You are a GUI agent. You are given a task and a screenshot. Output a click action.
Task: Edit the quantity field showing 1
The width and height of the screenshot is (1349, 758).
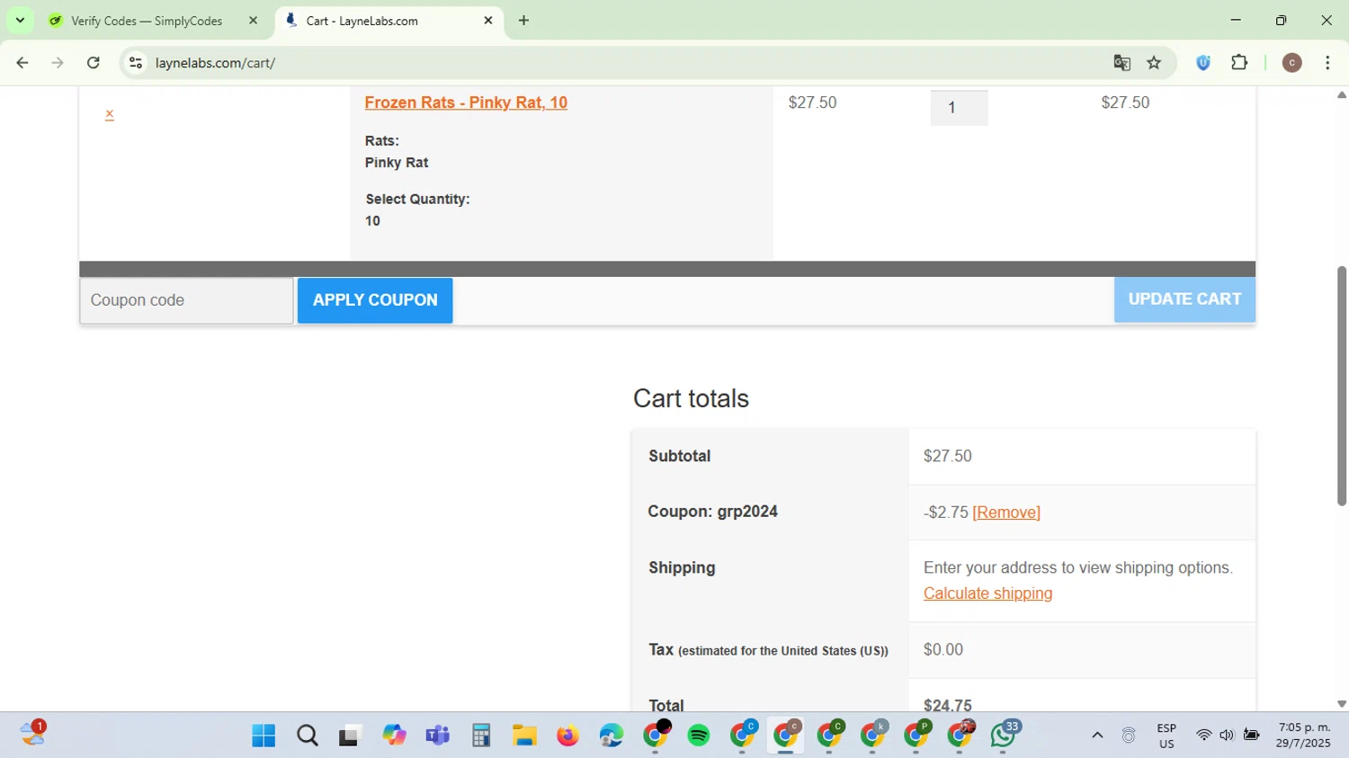tap(959, 108)
